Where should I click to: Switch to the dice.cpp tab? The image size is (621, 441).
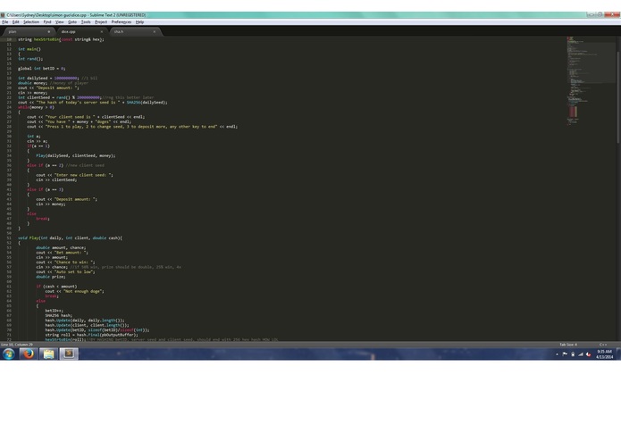[81, 31]
